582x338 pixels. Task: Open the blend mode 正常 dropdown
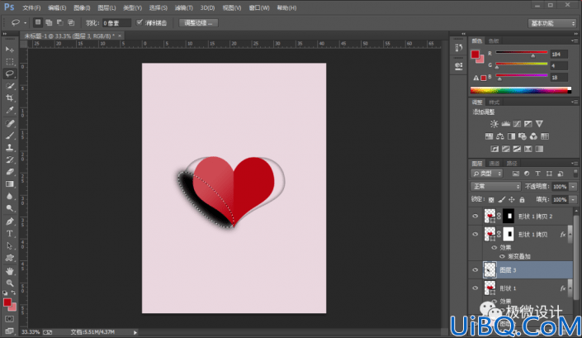(496, 187)
